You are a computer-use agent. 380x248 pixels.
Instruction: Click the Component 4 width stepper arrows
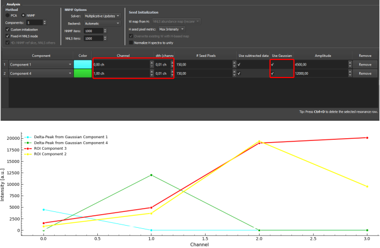click(x=172, y=73)
